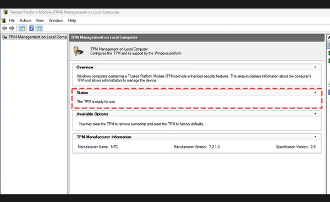
Task: Click the Forward arrow toolbar icon
Action: tap(12, 28)
